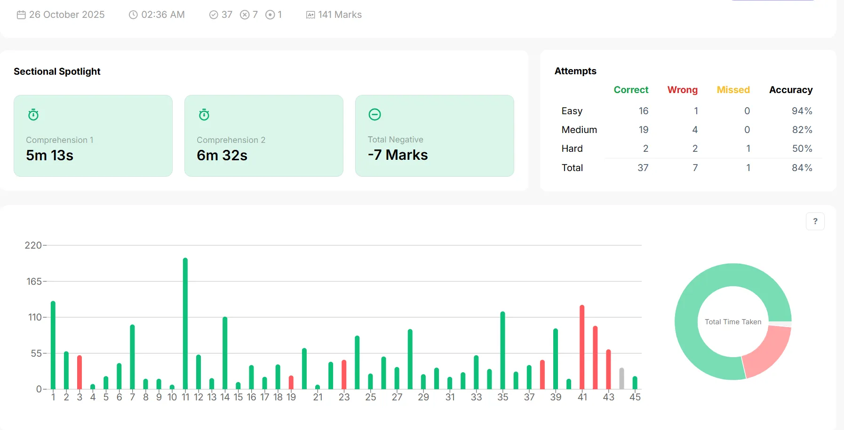The width and height of the screenshot is (844, 430).
Task: Click the Correct column header
Action: click(x=630, y=90)
